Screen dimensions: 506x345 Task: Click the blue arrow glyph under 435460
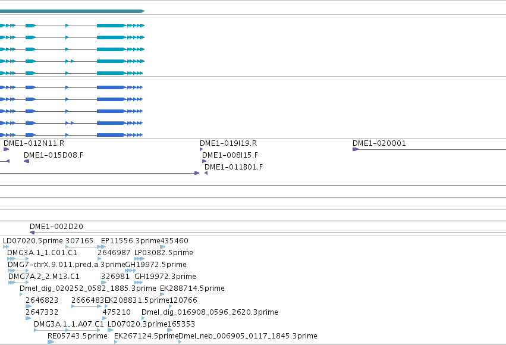163,247
